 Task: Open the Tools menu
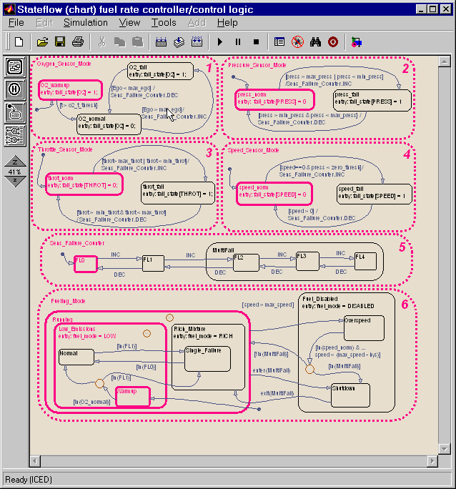tap(164, 23)
